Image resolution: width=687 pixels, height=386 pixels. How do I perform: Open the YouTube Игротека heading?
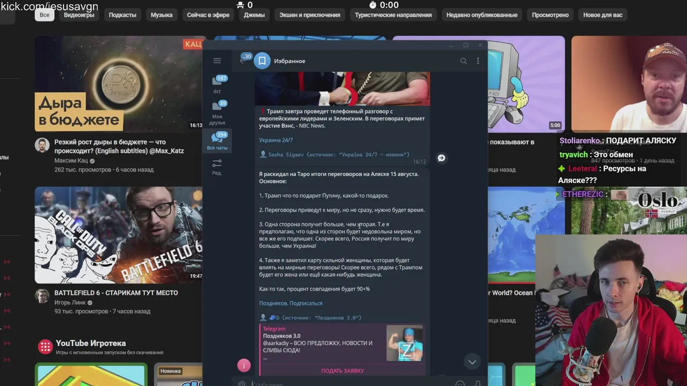point(91,343)
